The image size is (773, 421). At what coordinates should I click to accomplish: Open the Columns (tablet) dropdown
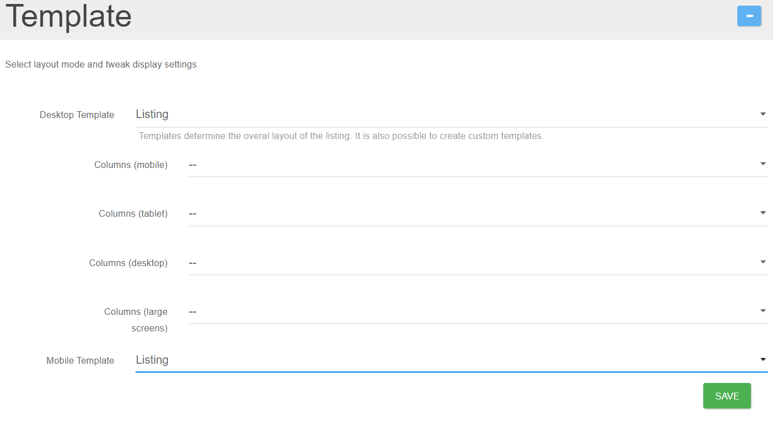click(478, 213)
